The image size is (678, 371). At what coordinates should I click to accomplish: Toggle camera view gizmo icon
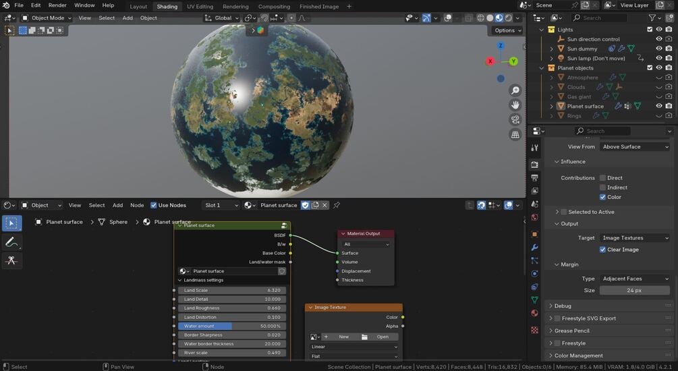click(x=515, y=120)
